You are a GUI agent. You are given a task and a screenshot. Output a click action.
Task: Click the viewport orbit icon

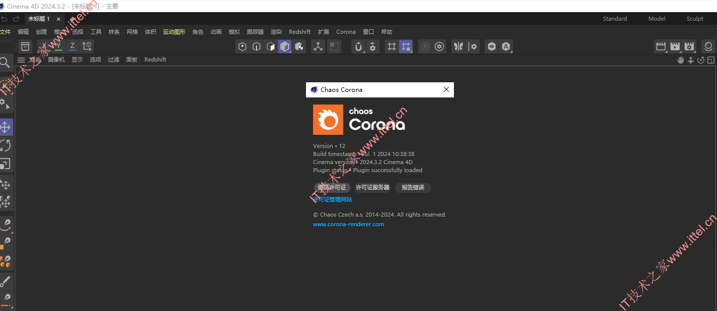tap(701, 60)
